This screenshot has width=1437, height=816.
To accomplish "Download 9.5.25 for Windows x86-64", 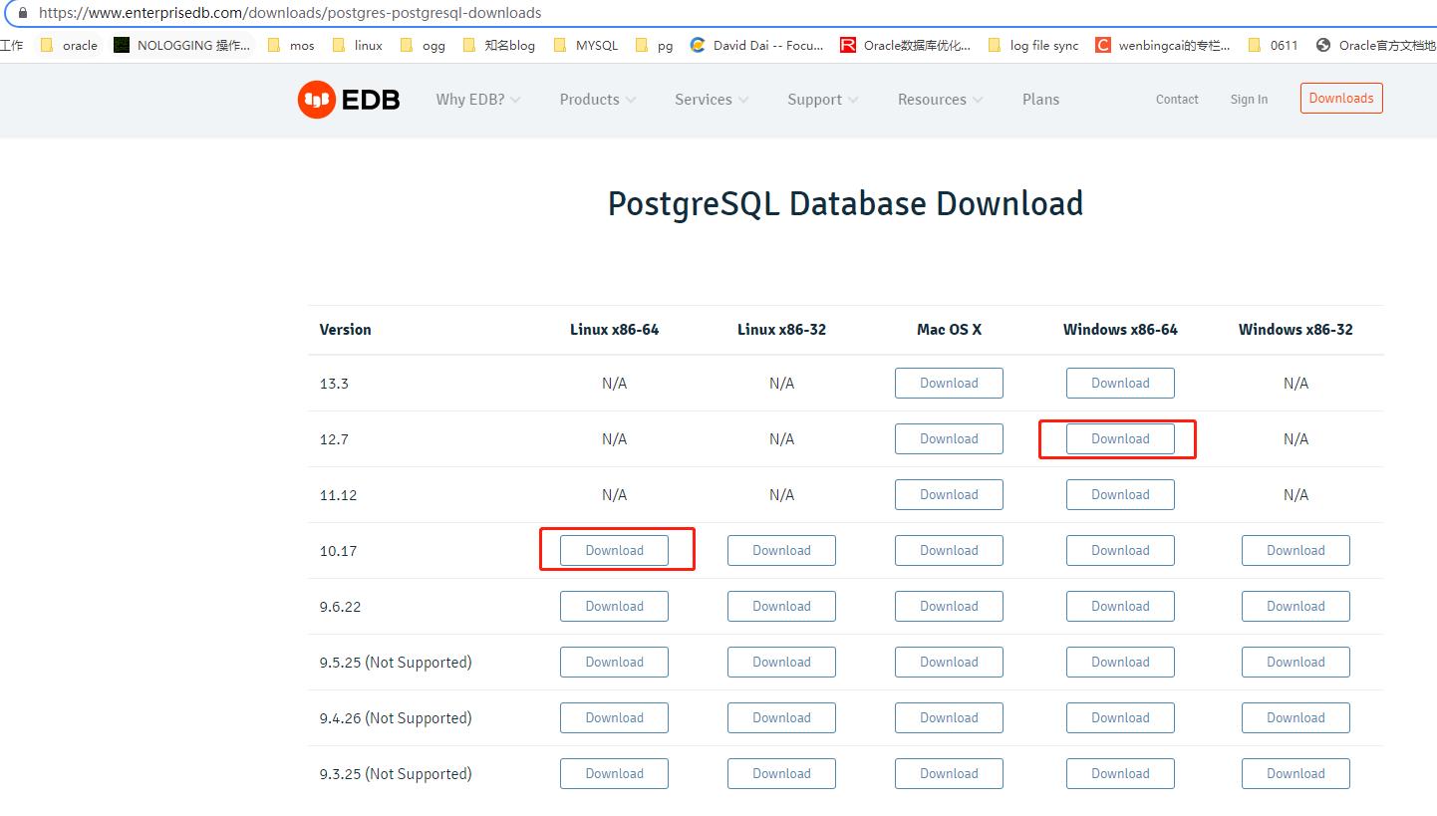I will [x=1120, y=662].
